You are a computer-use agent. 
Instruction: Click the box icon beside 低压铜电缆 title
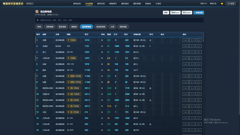[37, 11]
